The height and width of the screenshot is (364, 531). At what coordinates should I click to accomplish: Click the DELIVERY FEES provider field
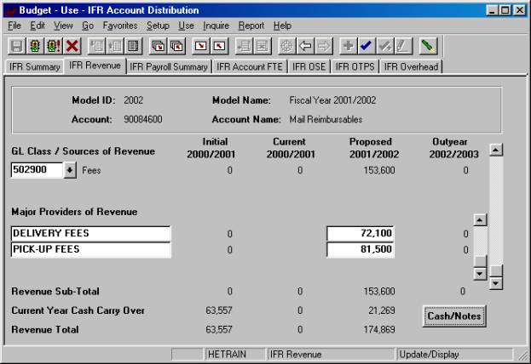[x=90, y=233]
